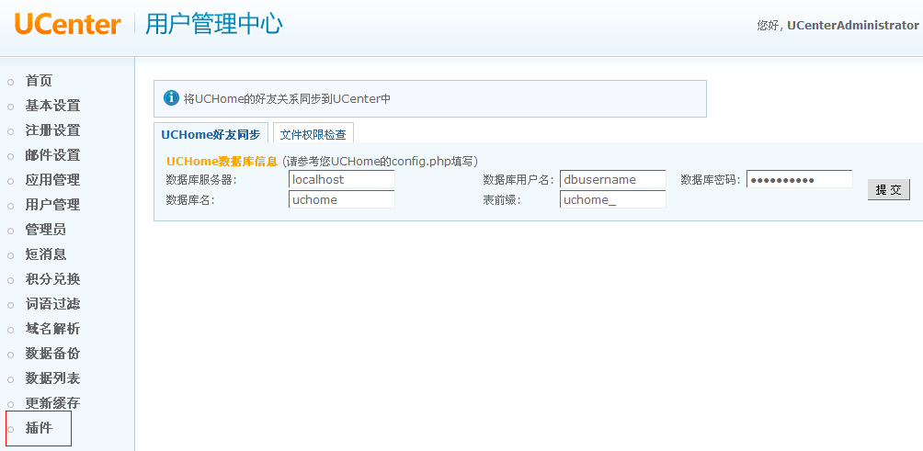This screenshot has height=451, width=923.
Task: Click the 数据库服务器 input field
Action: pyautogui.click(x=341, y=179)
